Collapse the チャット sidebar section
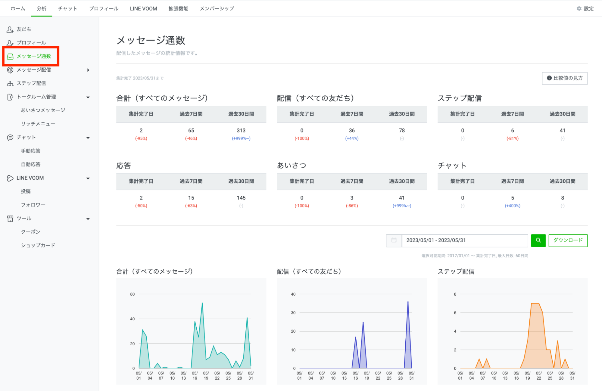Viewport: 602px width, 391px height. [x=88, y=138]
